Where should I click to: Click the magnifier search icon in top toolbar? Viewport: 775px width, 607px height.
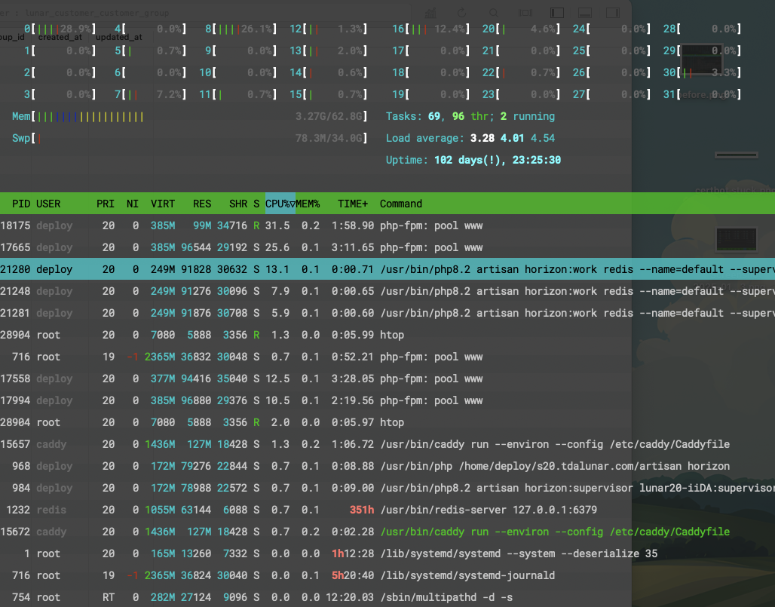(494, 13)
